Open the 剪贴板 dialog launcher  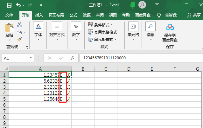[27, 47]
